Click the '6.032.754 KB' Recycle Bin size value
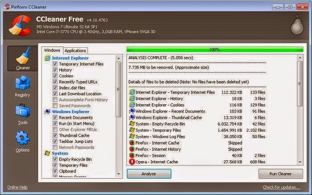This screenshot has height=195, width=312. click(230, 124)
